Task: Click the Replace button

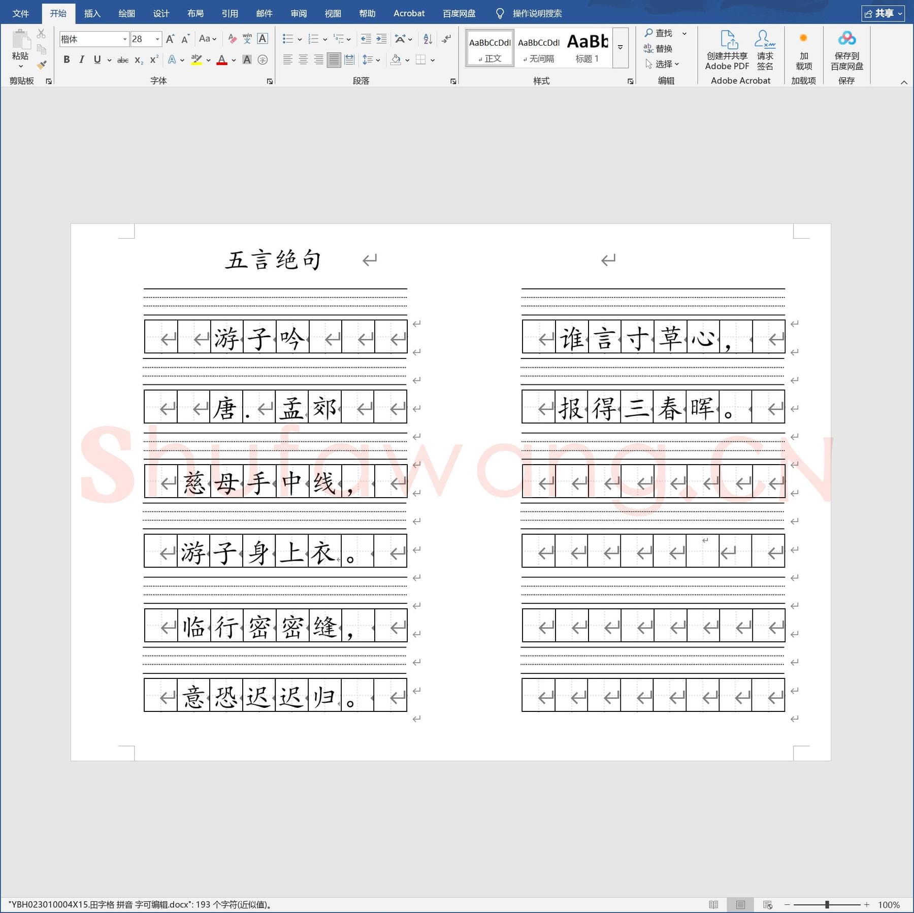Action: (x=658, y=49)
